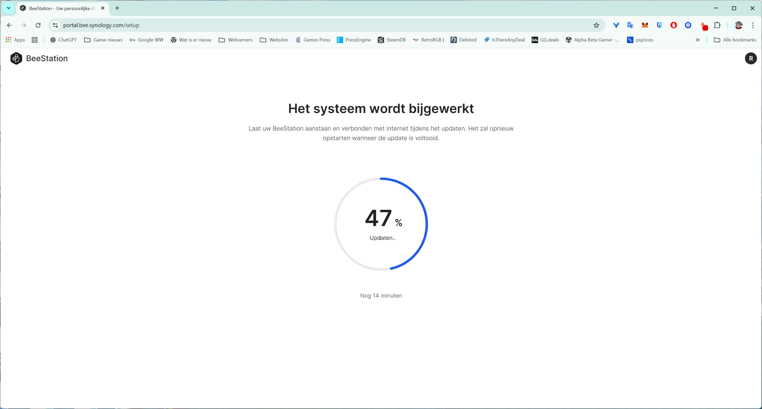Click the BeeStation logo icon
This screenshot has width=762, height=409.
pyautogui.click(x=16, y=58)
